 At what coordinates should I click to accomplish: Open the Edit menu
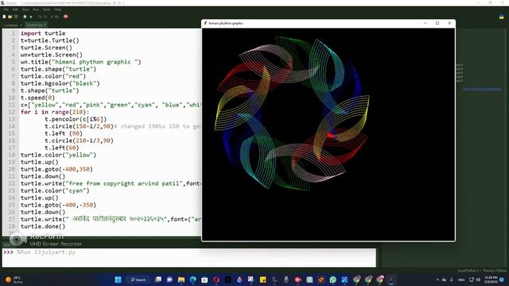tap(15, 10)
